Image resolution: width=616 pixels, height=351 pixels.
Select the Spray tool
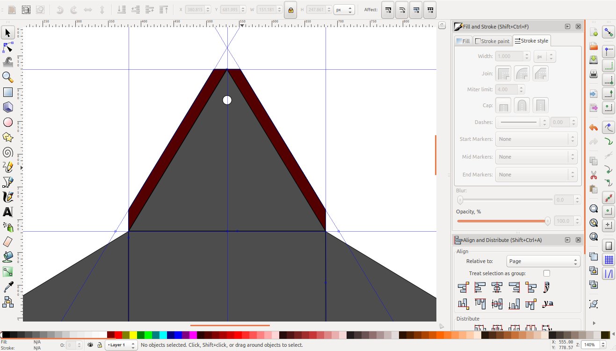(8, 227)
